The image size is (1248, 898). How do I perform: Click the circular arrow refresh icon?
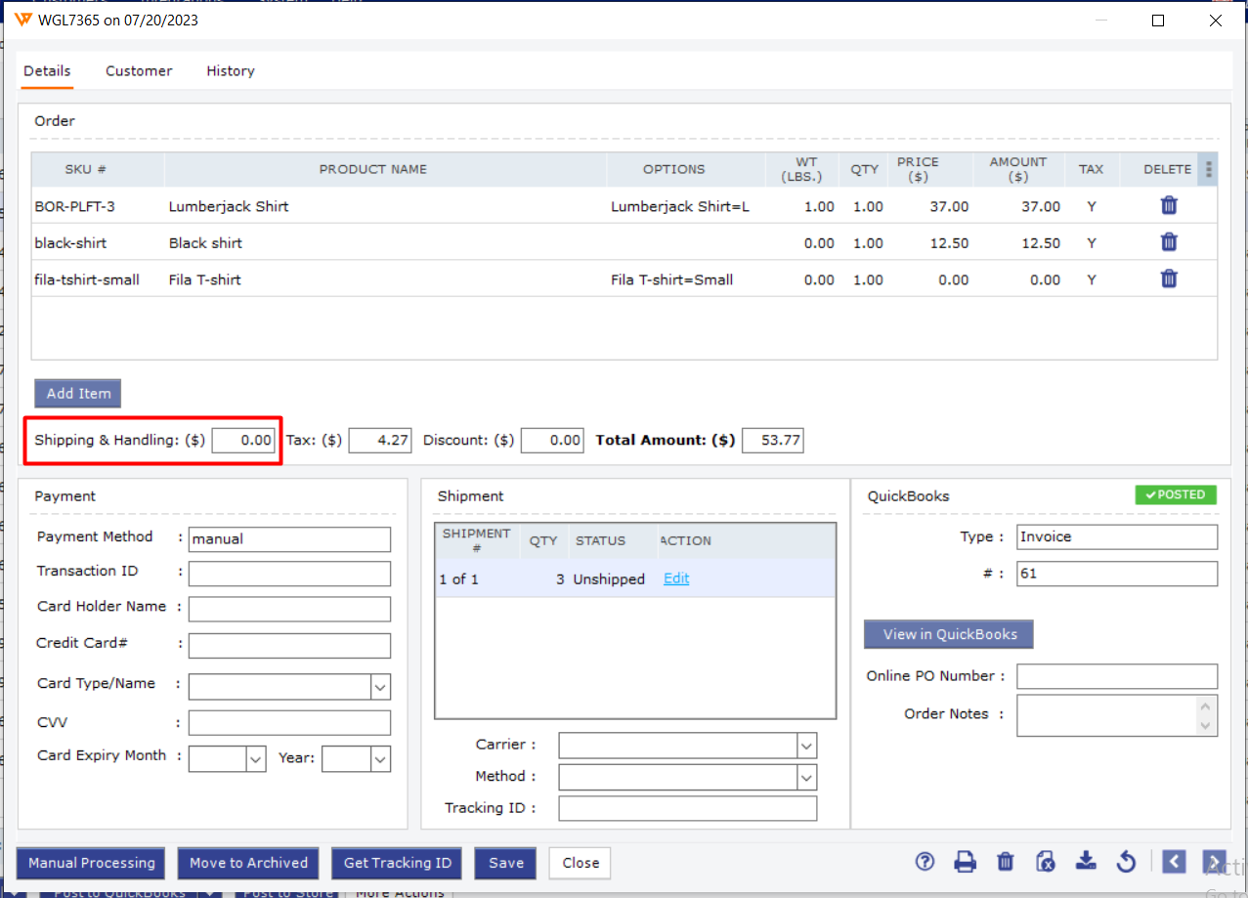coord(1126,861)
